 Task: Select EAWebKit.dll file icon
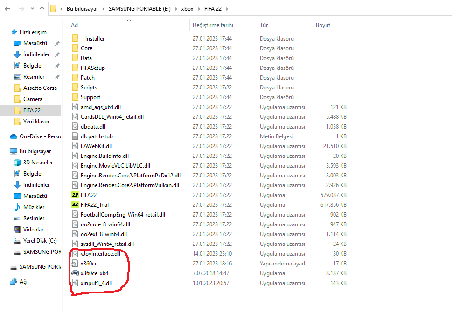click(75, 146)
